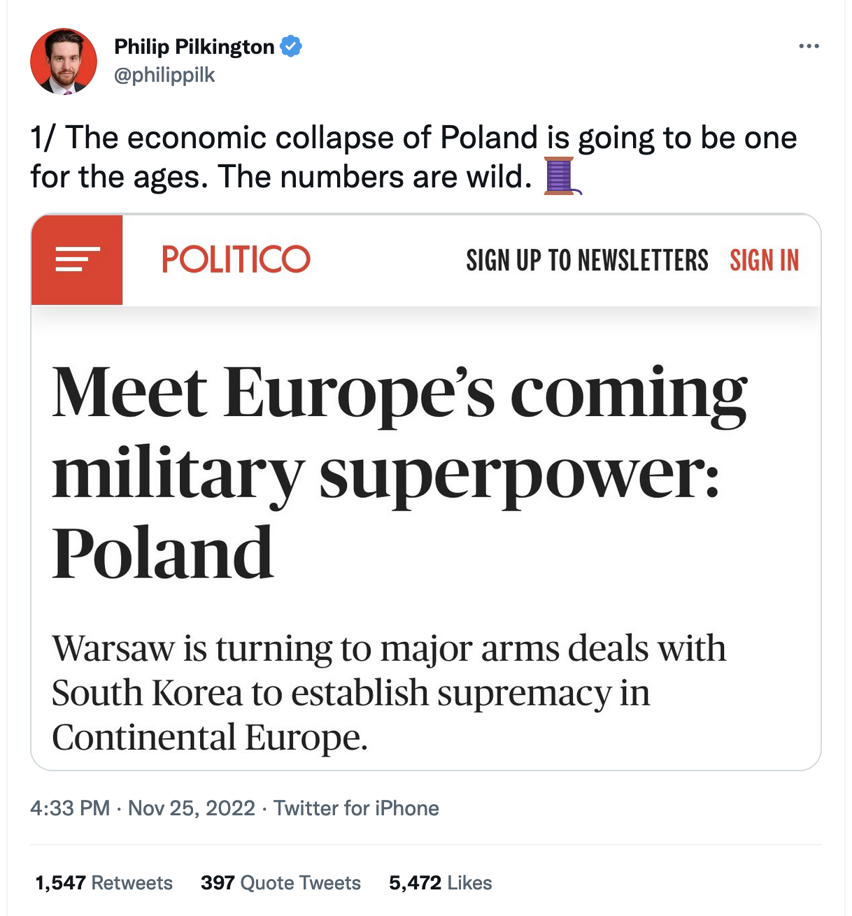This screenshot has height=916, width=852.
Task: Click the Warsaw arms deals subheadline
Action: [x=388, y=692]
